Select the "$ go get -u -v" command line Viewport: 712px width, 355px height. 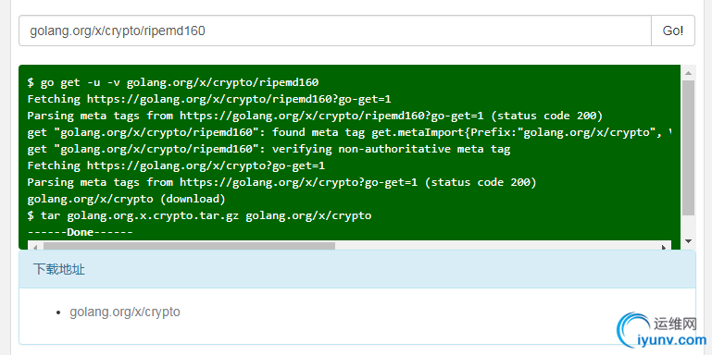point(173,82)
